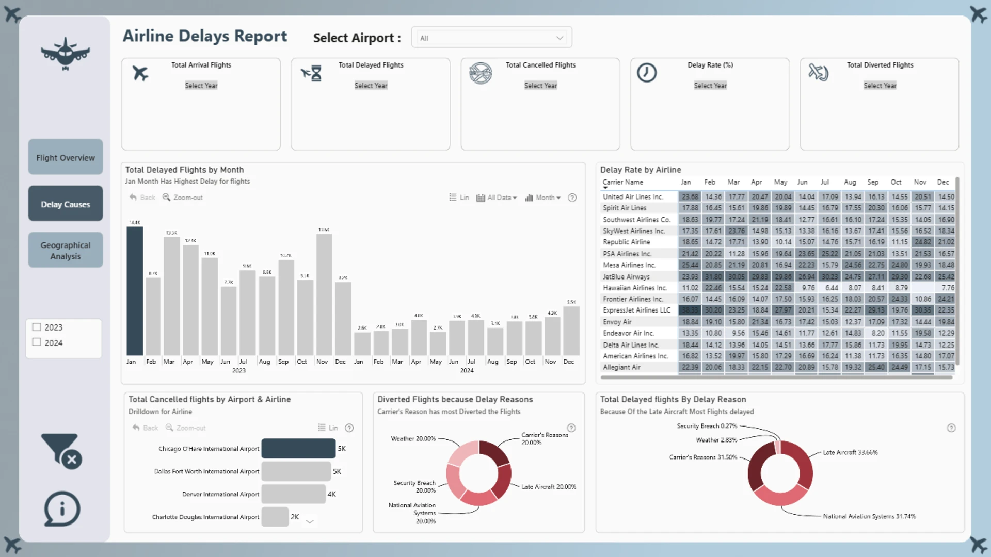
Task: Expand more airports with the down chevron
Action: (x=310, y=521)
